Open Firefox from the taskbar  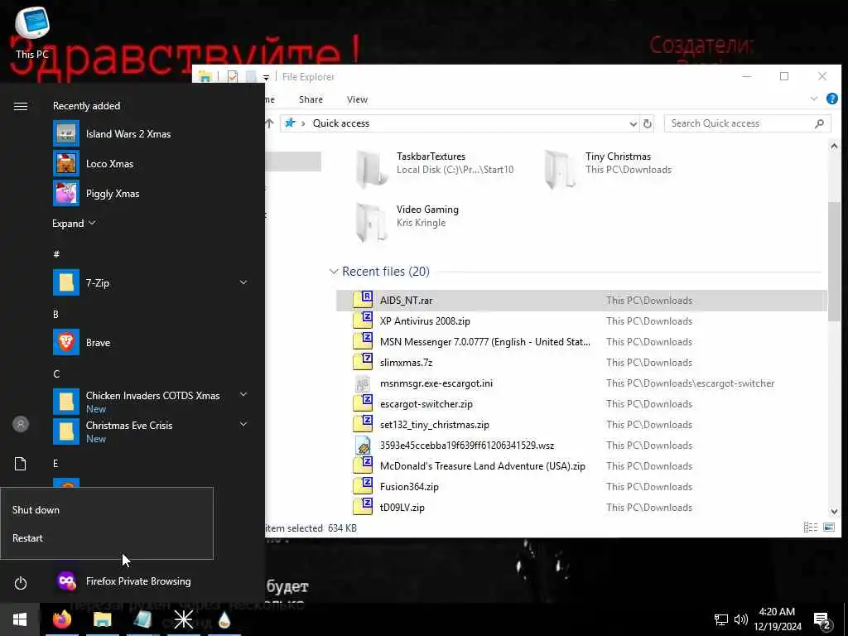[62, 619]
